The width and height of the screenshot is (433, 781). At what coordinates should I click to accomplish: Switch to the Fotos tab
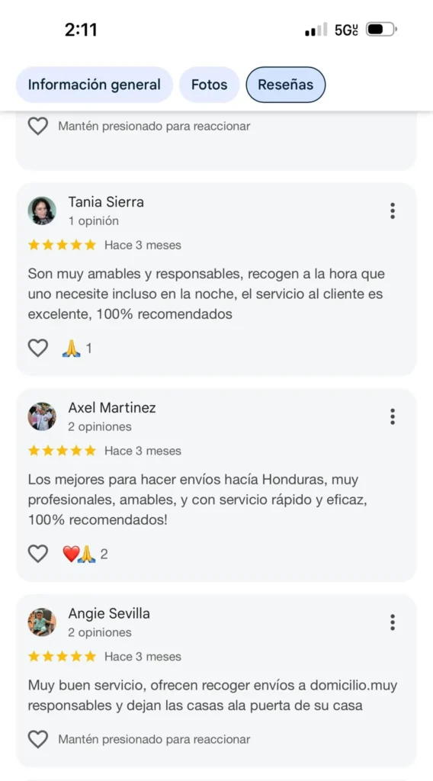(x=209, y=85)
